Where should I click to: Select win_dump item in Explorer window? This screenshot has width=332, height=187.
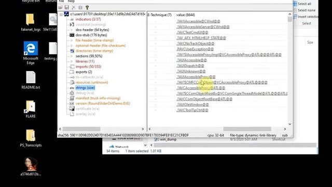pos(165,140)
